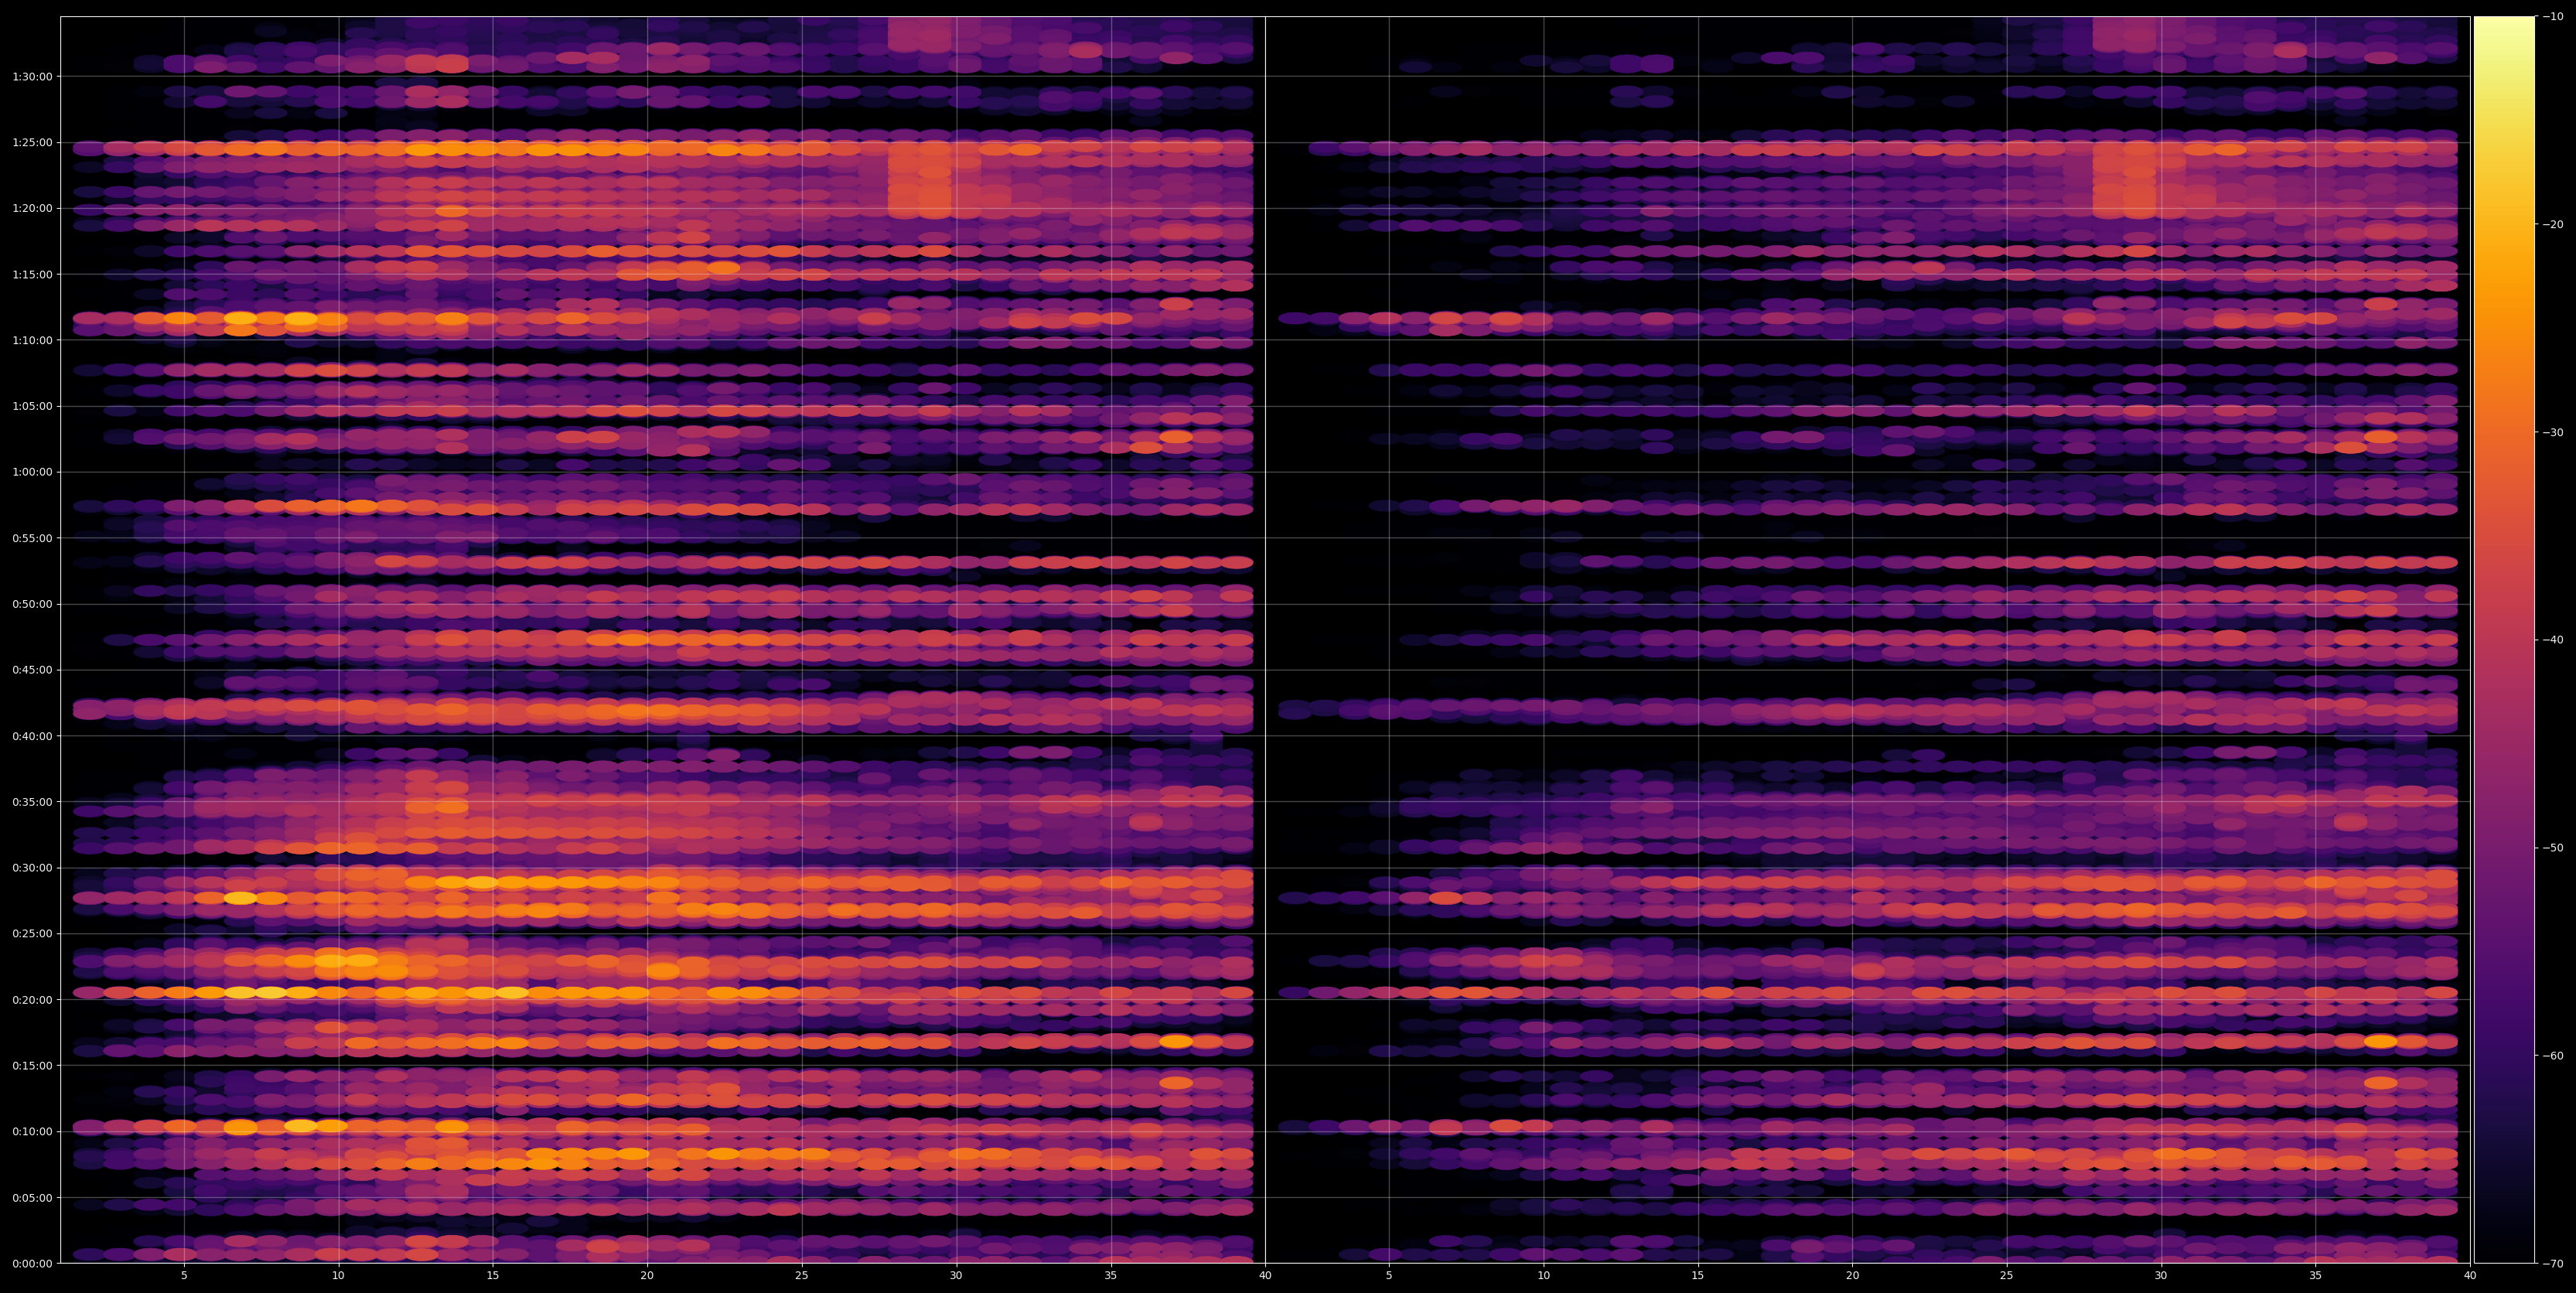Select x-axis label 30 under the right heatmap
This screenshot has width=2576, height=1293.
point(2161,1276)
